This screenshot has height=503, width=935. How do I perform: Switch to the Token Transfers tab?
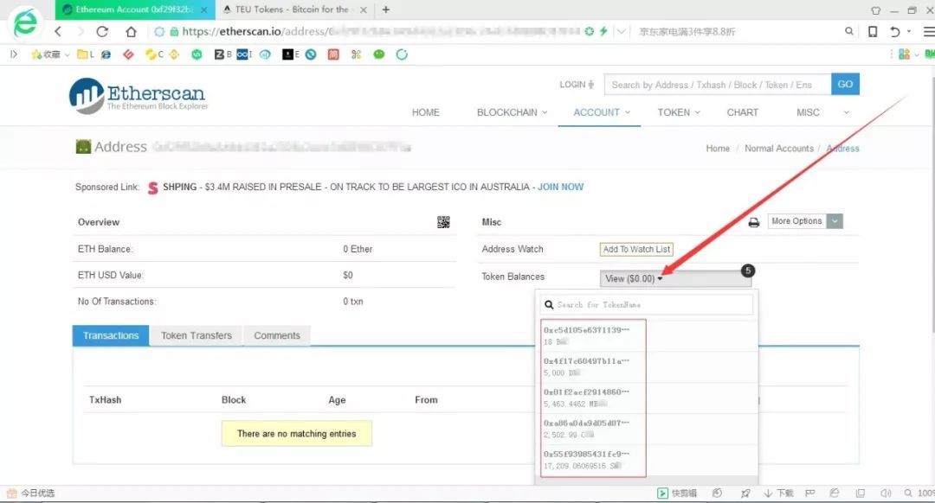click(196, 335)
